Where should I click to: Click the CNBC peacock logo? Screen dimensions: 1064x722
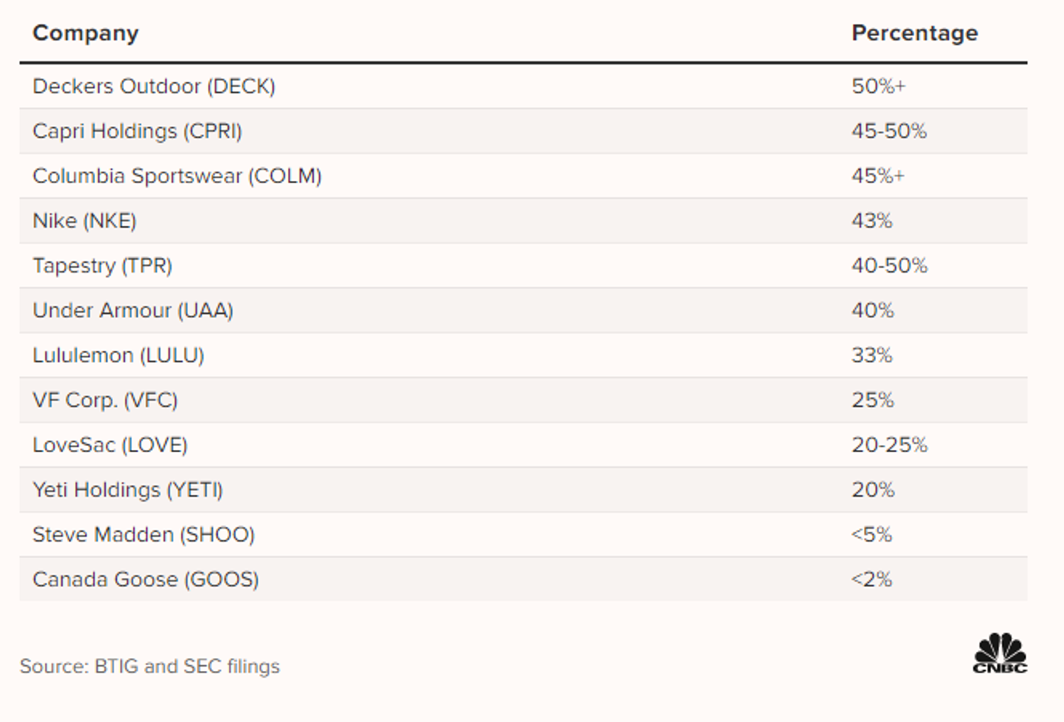999,652
